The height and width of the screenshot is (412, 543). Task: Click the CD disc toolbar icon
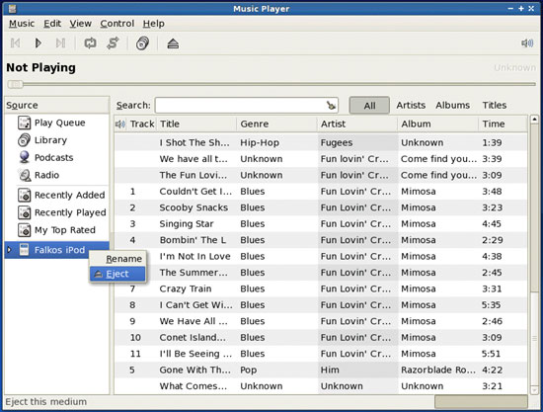[143, 43]
